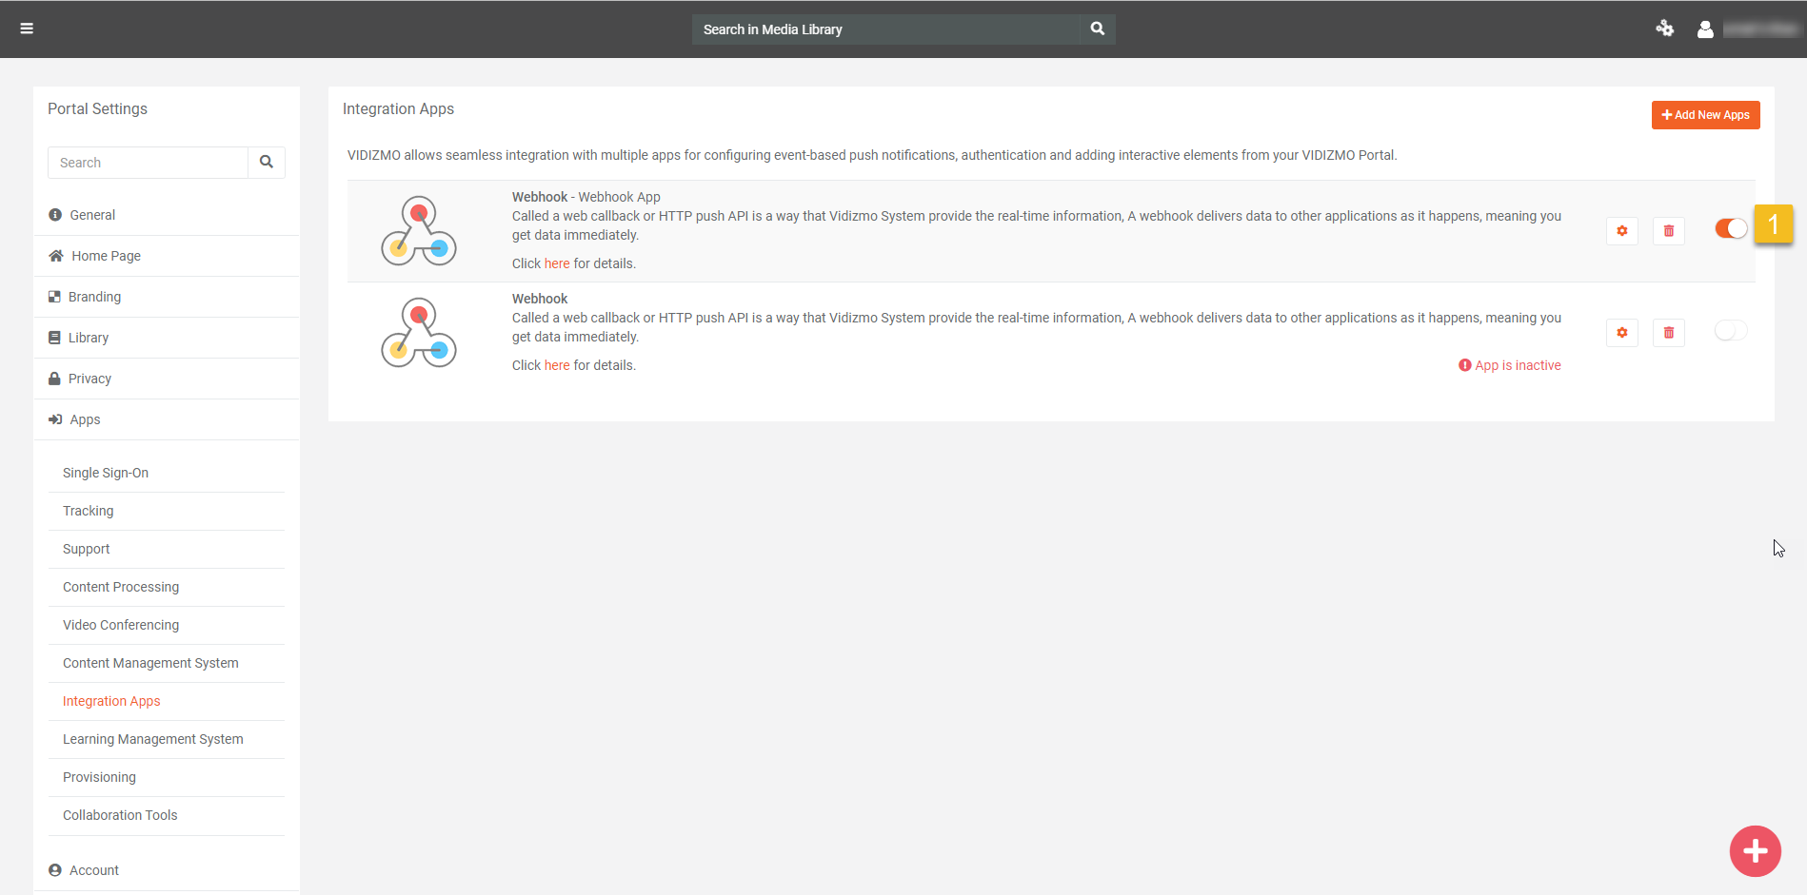The height and width of the screenshot is (895, 1807).
Task: Delete the Webhook App with trash icon
Action: 1668,230
